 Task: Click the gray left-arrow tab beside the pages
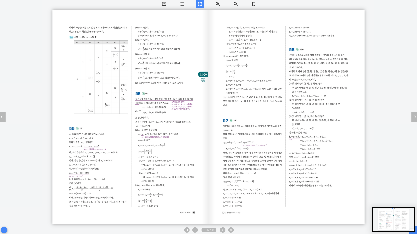point(3,117)
